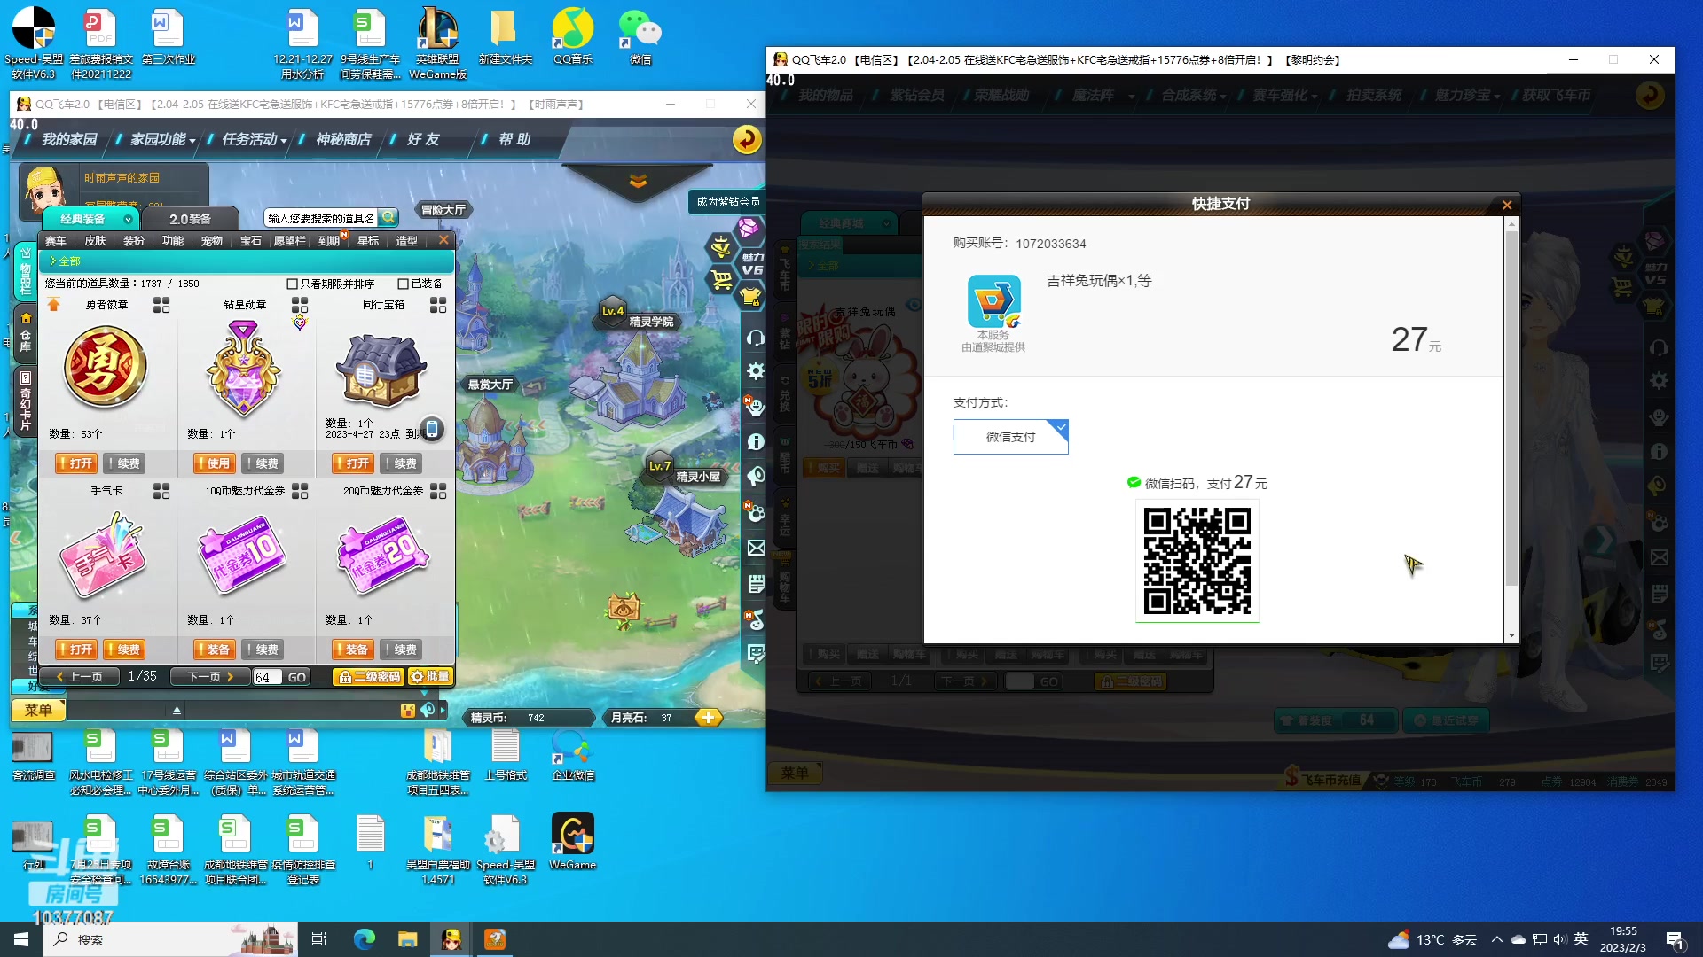Click the mobile phone icon on 同行宝箱
1703x957 pixels.
pos(431,429)
